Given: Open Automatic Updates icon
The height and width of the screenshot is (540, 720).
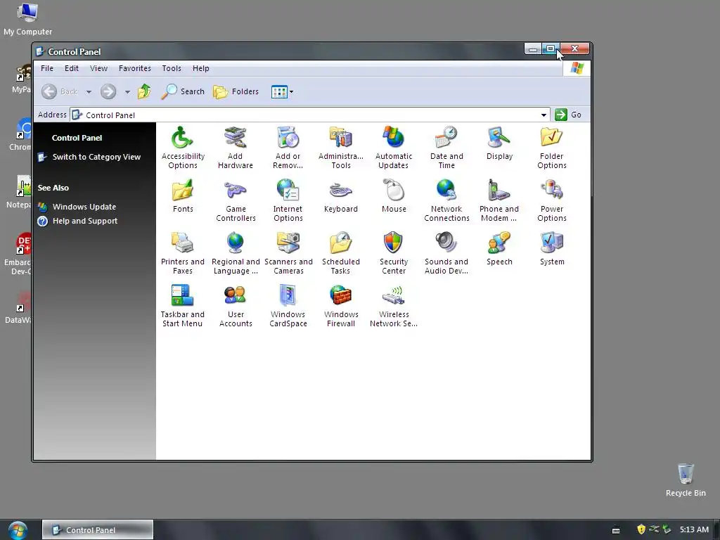Looking at the screenshot, I should click(x=394, y=148).
